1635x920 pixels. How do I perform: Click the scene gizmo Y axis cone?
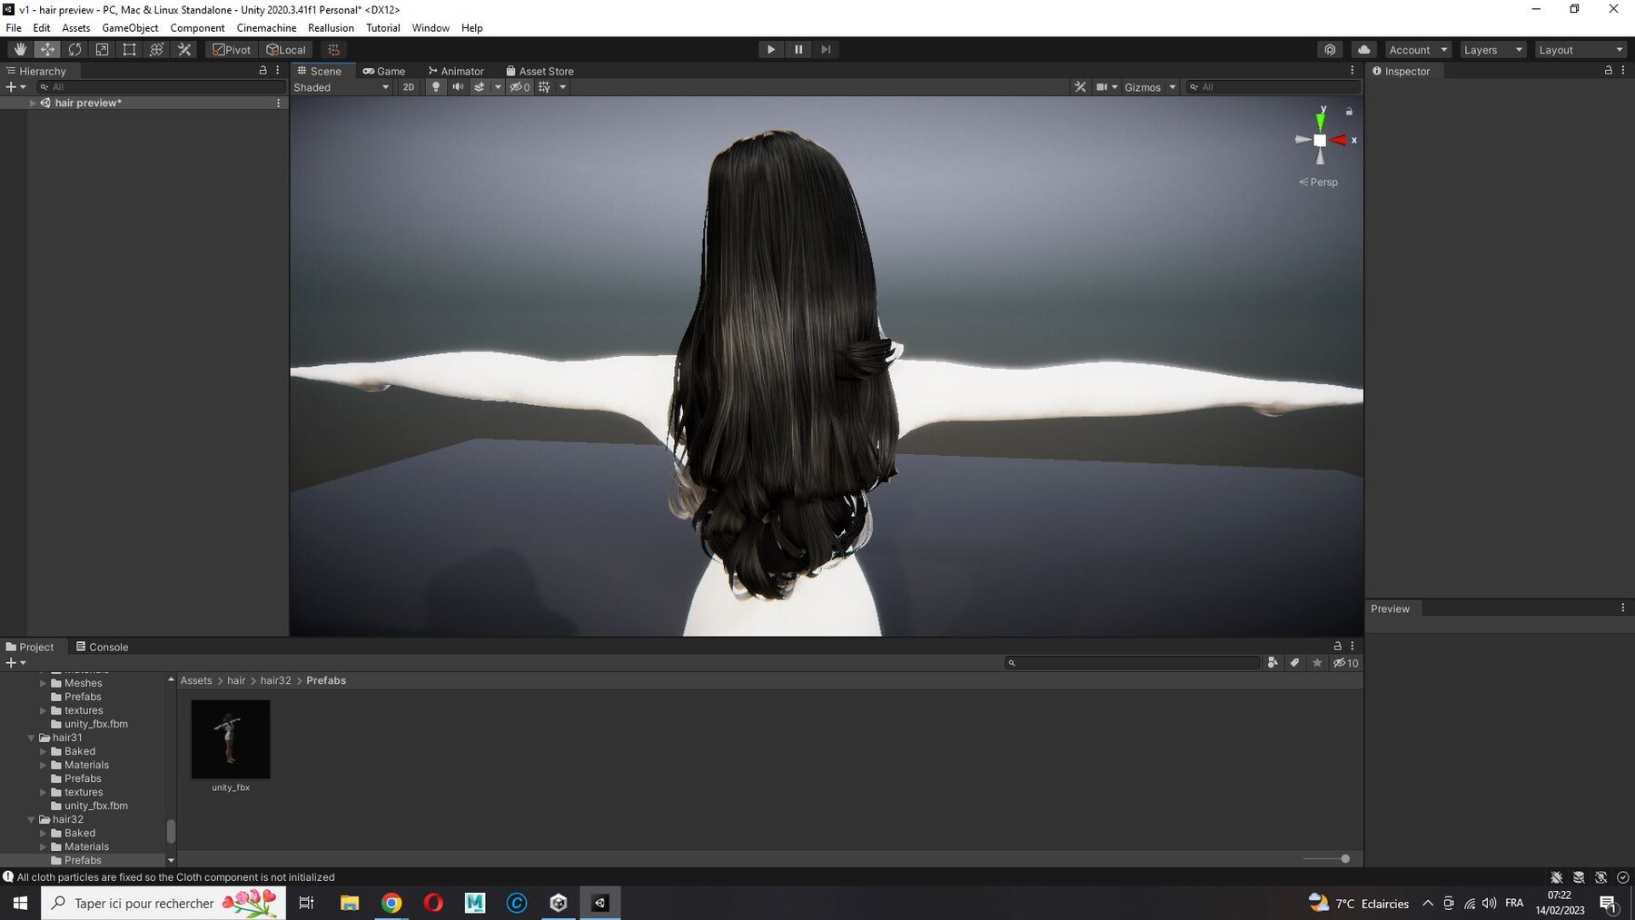click(1321, 120)
